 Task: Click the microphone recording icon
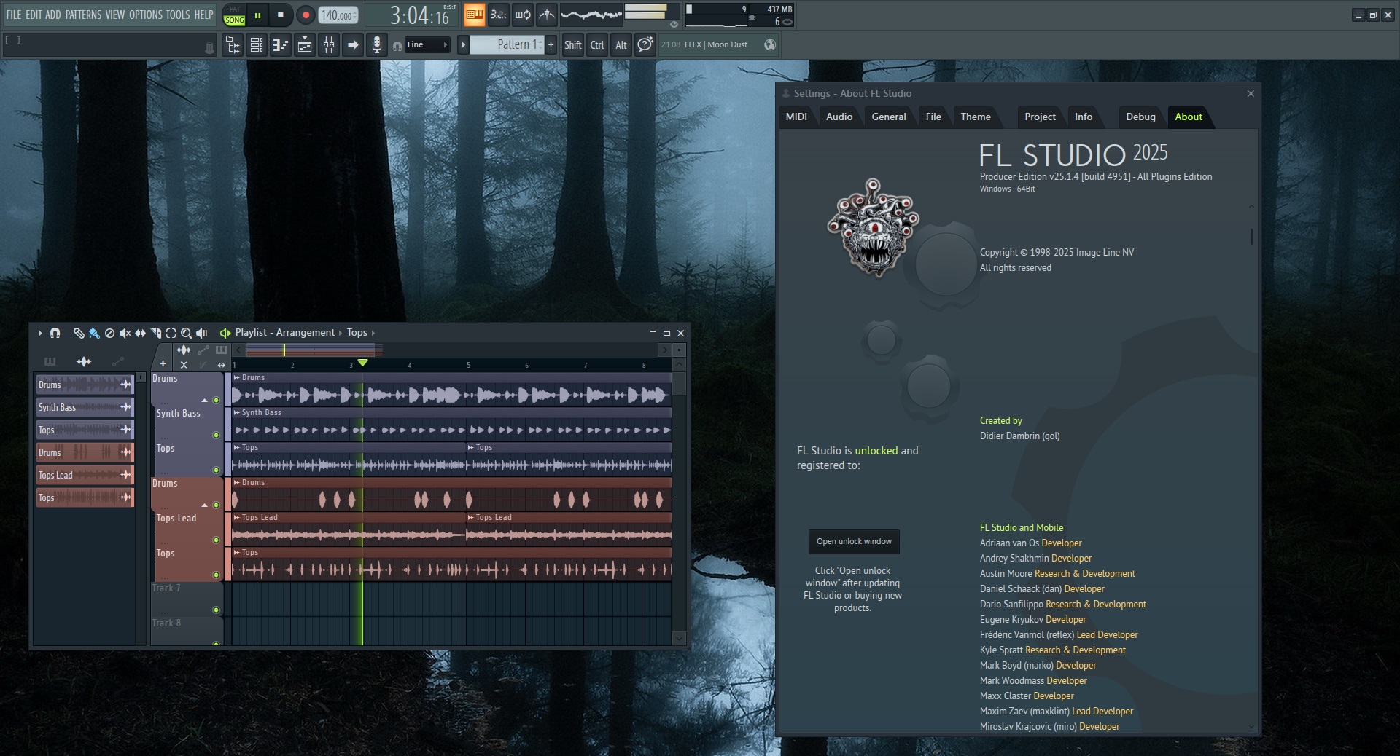pos(376,45)
